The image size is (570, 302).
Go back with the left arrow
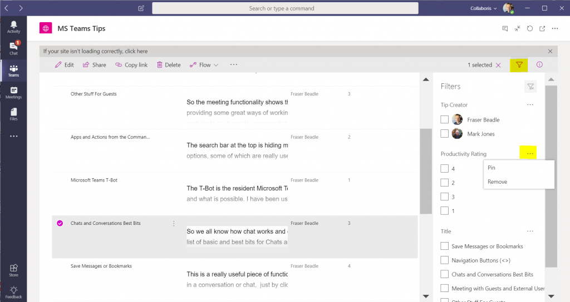[x=7, y=8]
